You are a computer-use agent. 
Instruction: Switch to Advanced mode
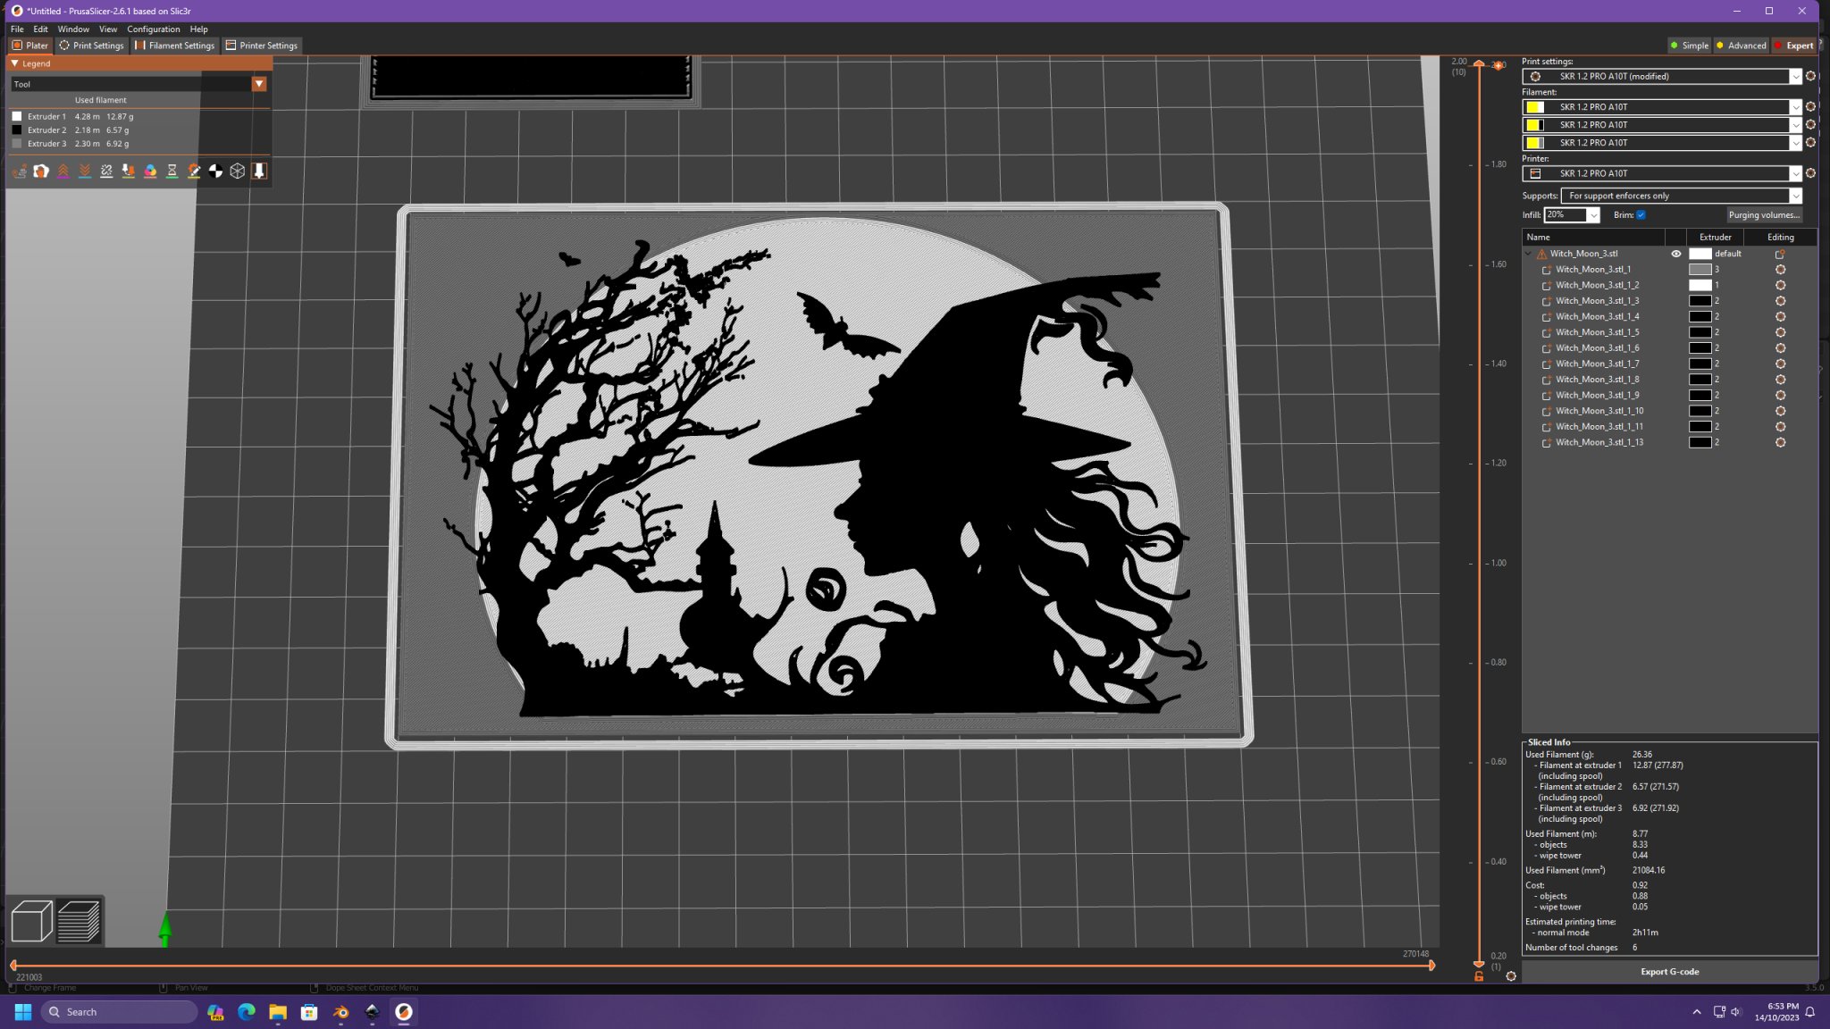(x=1741, y=46)
